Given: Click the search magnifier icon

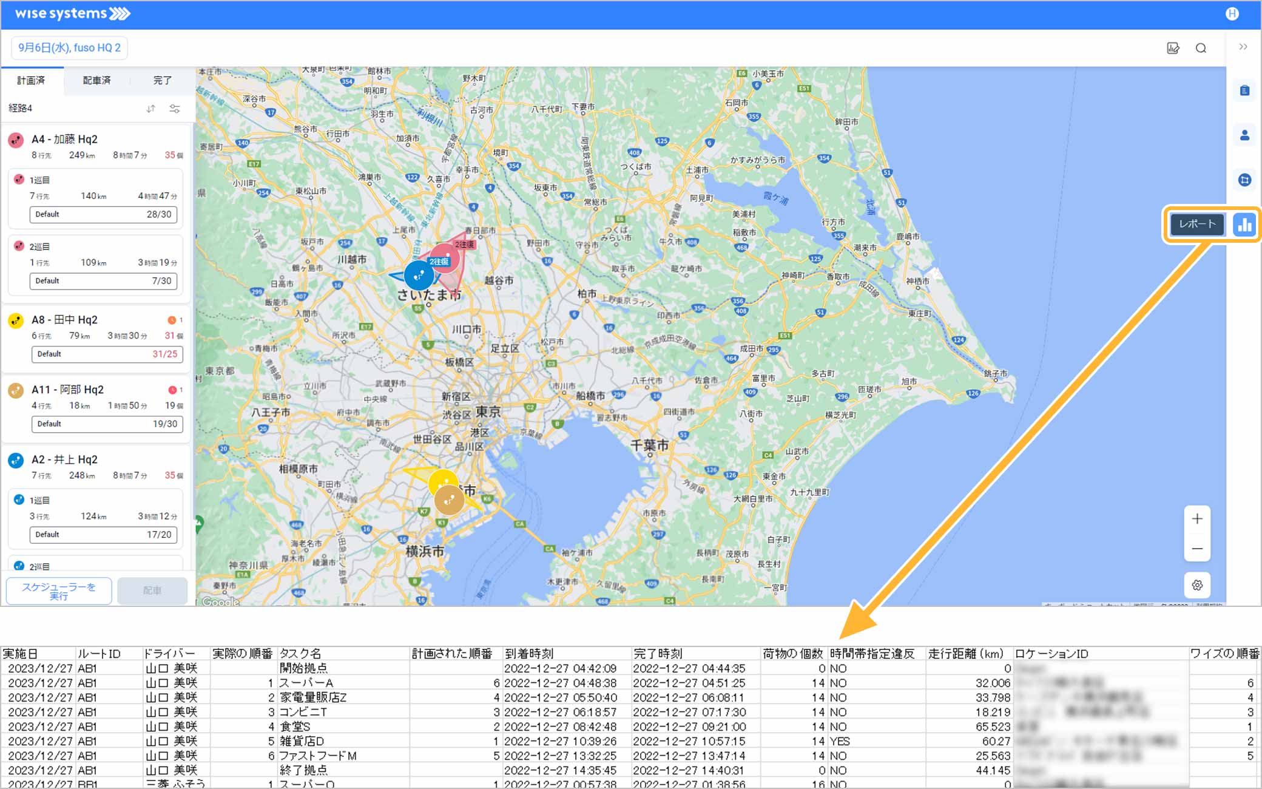Looking at the screenshot, I should pyautogui.click(x=1201, y=49).
